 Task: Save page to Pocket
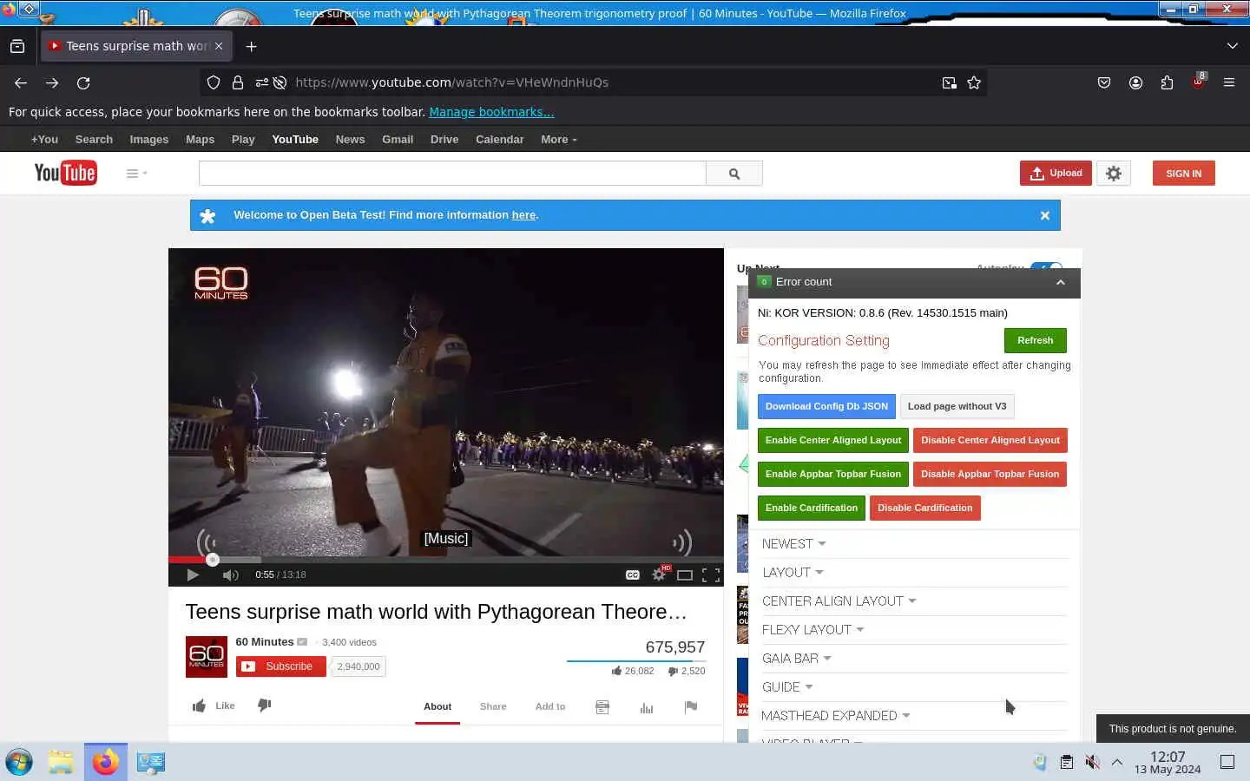1104,82
